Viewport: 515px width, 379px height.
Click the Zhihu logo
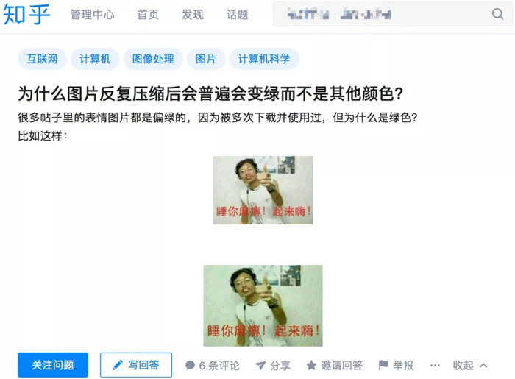coord(26,14)
